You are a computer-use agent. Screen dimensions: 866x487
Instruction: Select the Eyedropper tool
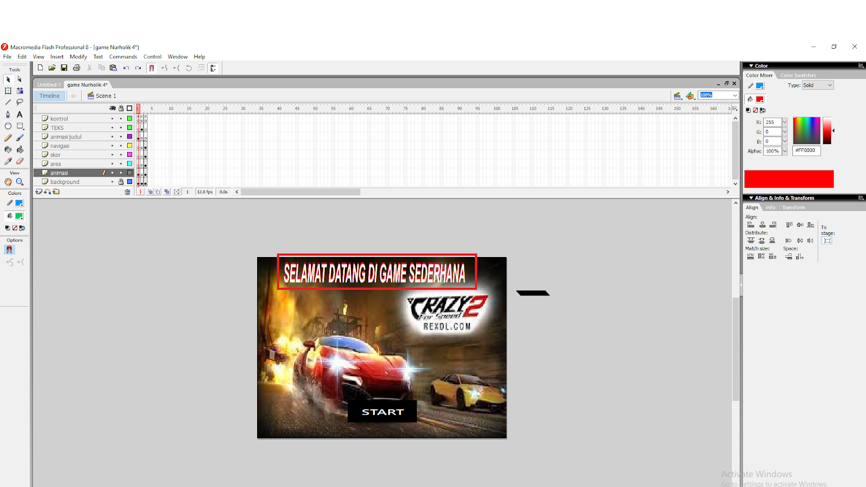pyautogui.click(x=8, y=161)
